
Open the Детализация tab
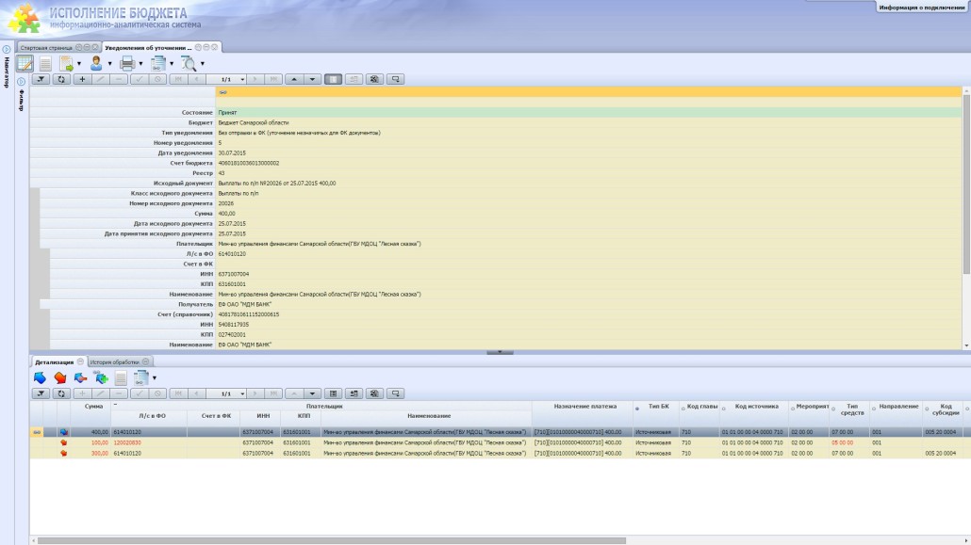tap(54, 361)
